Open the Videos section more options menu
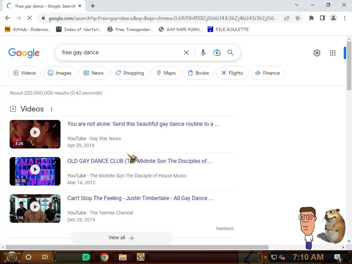The image size is (352, 264). coord(52,109)
